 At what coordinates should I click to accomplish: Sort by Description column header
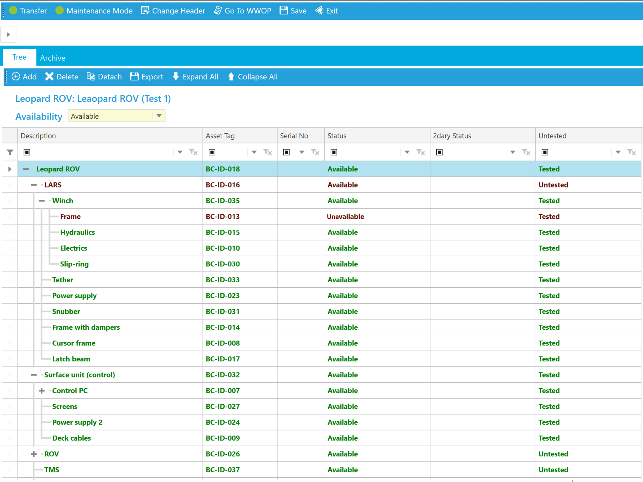[x=110, y=136]
